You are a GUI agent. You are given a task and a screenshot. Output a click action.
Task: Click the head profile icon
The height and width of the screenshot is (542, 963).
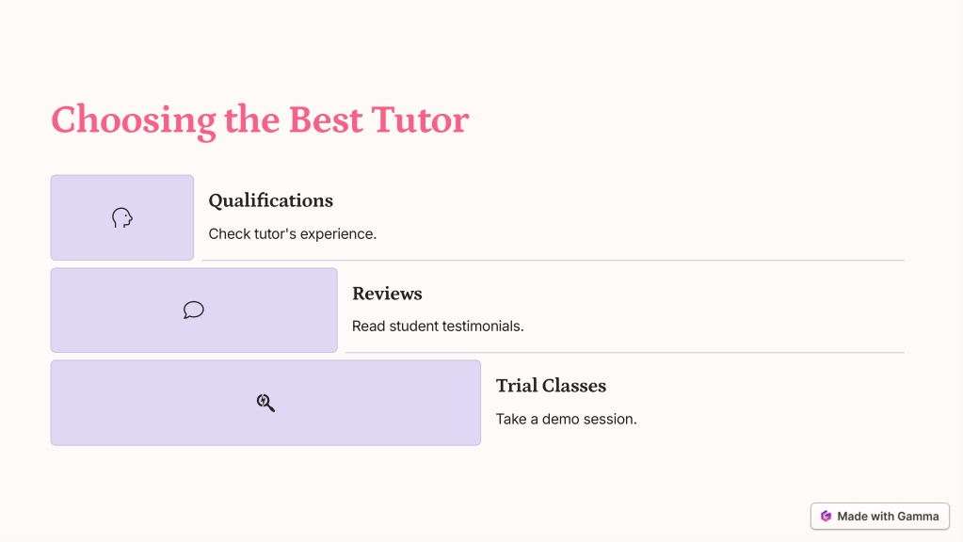click(122, 218)
